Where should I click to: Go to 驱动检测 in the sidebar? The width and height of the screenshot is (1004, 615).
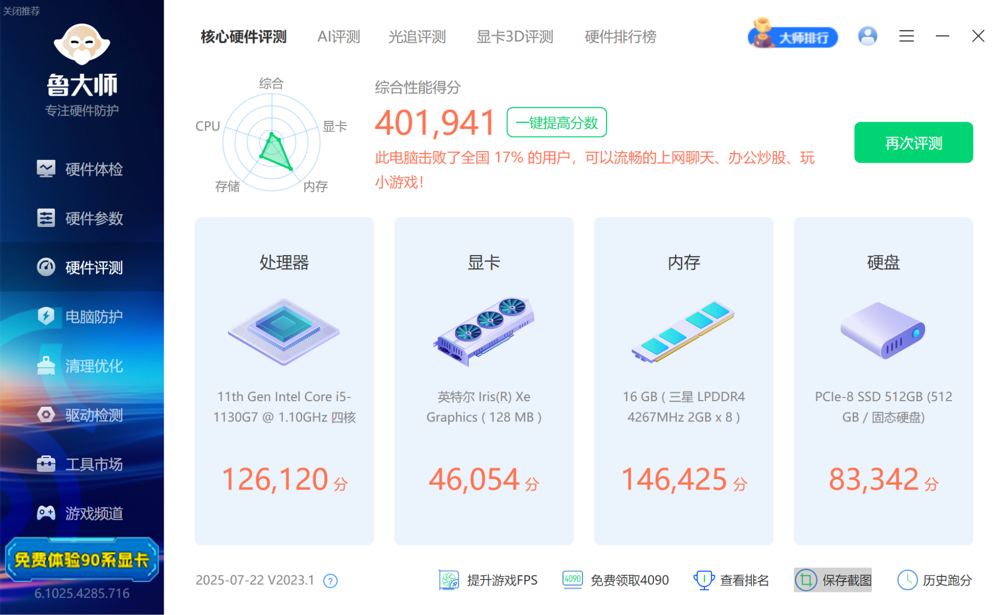82,415
